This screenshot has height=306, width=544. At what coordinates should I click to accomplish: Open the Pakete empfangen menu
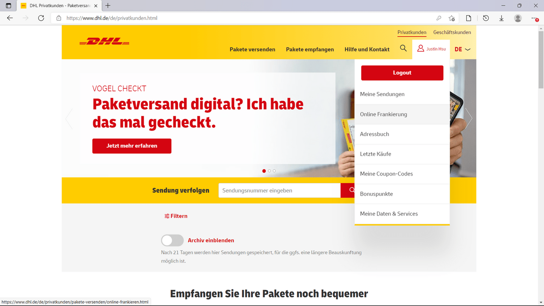pyautogui.click(x=310, y=49)
